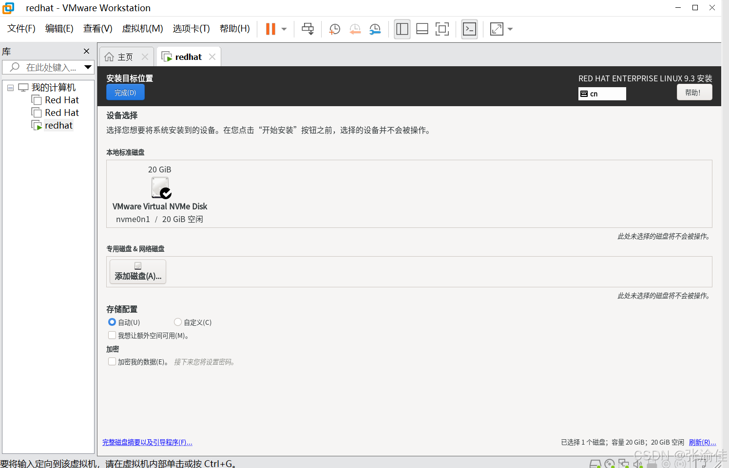Open the 查看(V) menu
Screen dimensions: 729x468
click(x=98, y=29)
